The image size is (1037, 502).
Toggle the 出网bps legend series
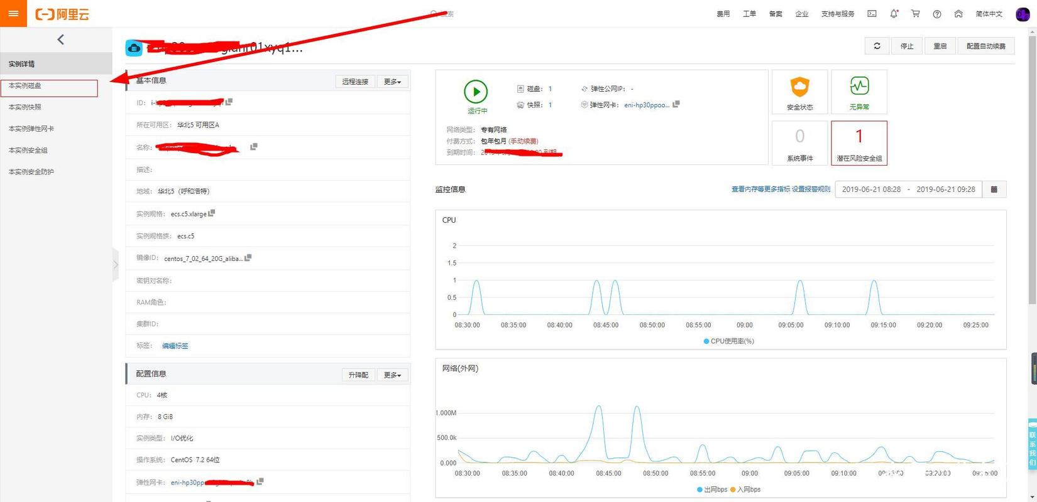click(x=712, y=489)
